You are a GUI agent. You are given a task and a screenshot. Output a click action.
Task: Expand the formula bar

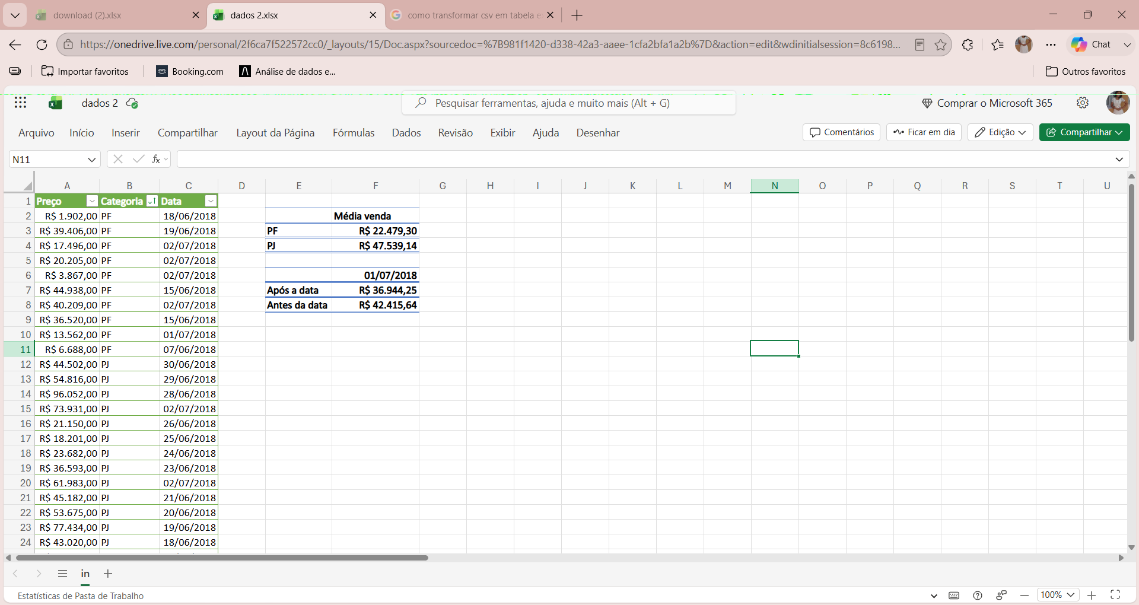pyautogui.click(x=1119, y=159)
